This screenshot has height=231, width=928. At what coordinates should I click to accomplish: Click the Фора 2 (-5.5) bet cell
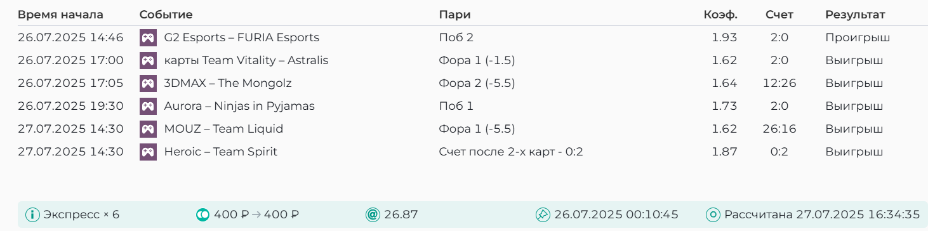pos(477,83)
